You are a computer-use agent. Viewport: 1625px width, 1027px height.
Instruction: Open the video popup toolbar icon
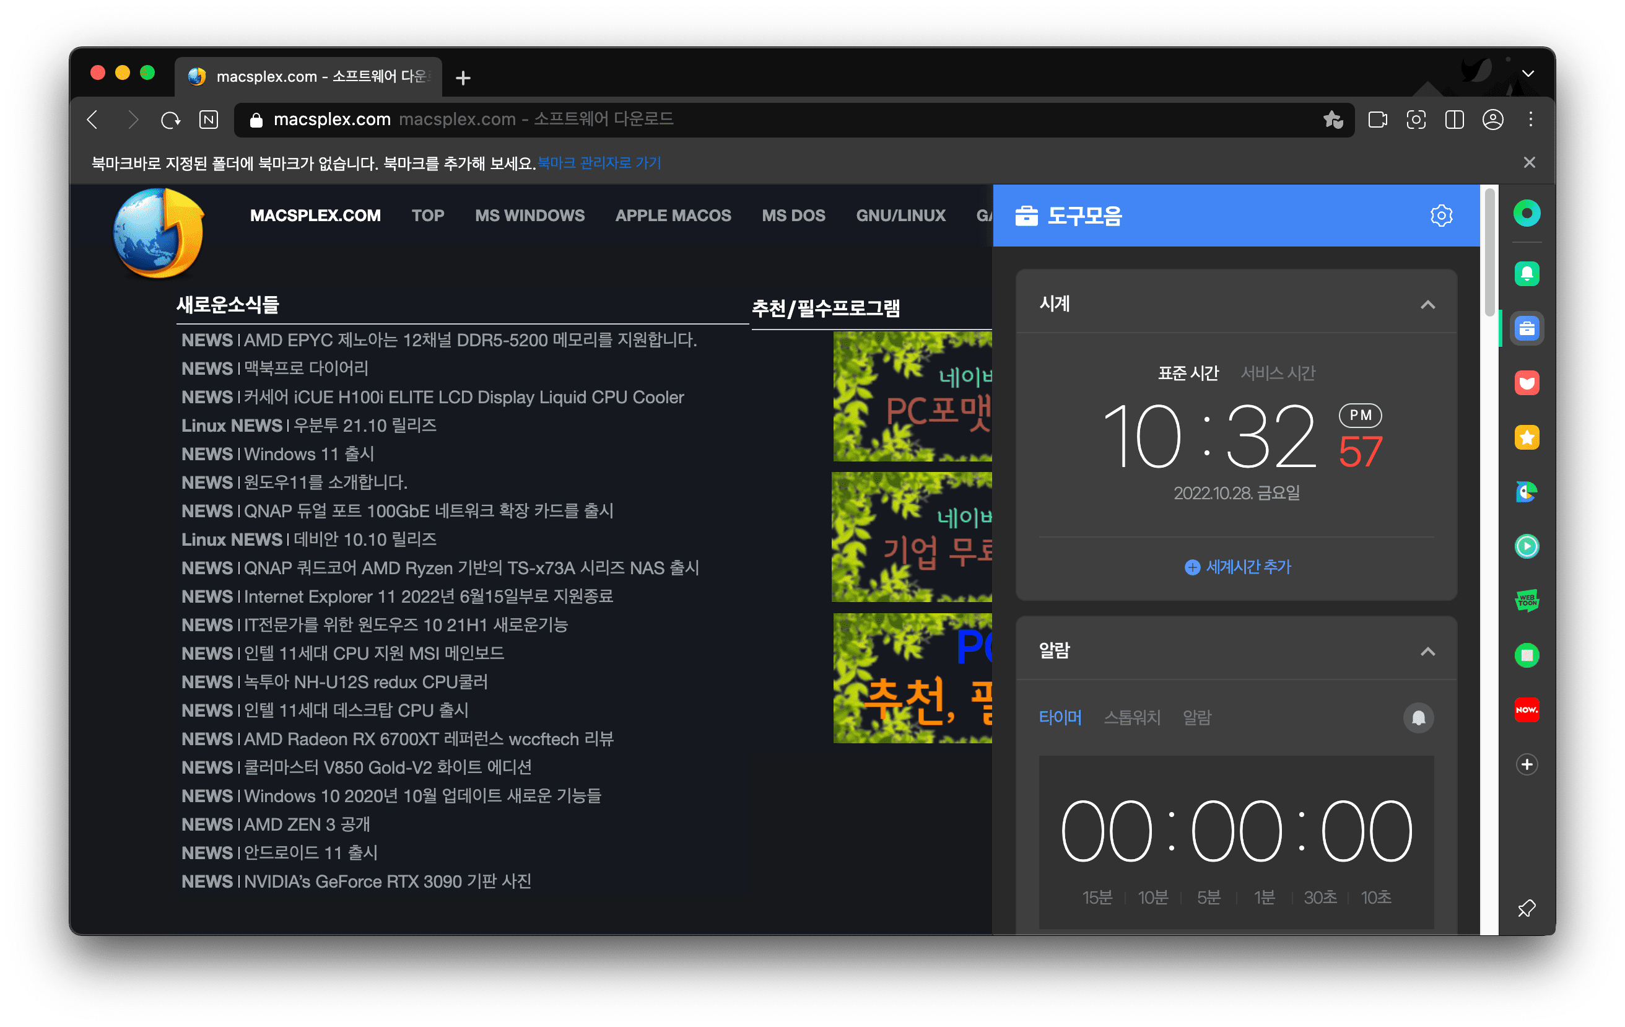[x=1377, y=120]
